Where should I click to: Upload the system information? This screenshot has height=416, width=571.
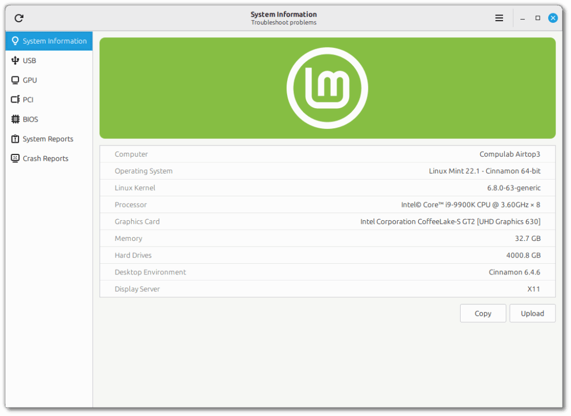[x=533, y=313]
